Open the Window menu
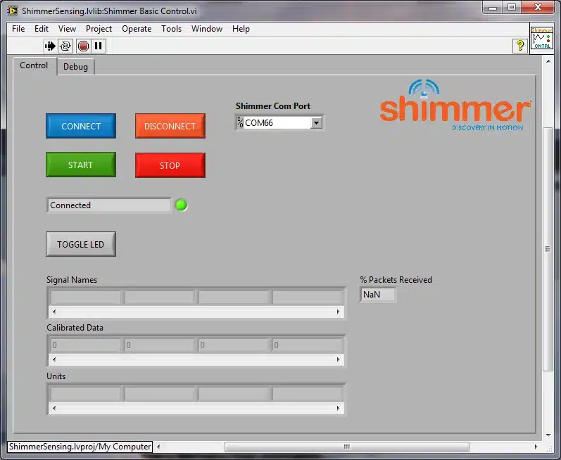Screen dimensions: 561x460 coord(207,29)
